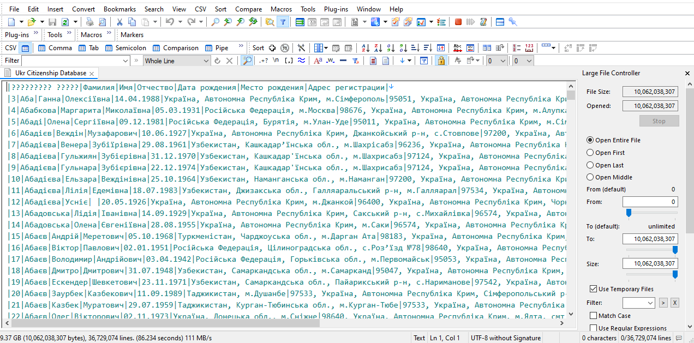The height and width of the screenshot is (343, 694).
Task: Enable the Match Case checkbox
Action: [594, 316]
